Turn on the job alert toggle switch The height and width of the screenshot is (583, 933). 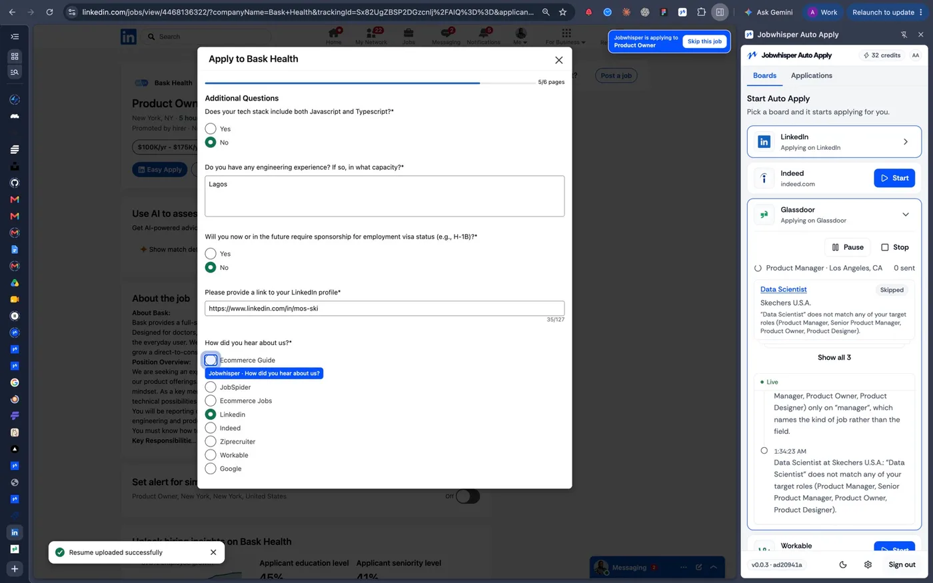pyautogui.click(x=468, y=496)
